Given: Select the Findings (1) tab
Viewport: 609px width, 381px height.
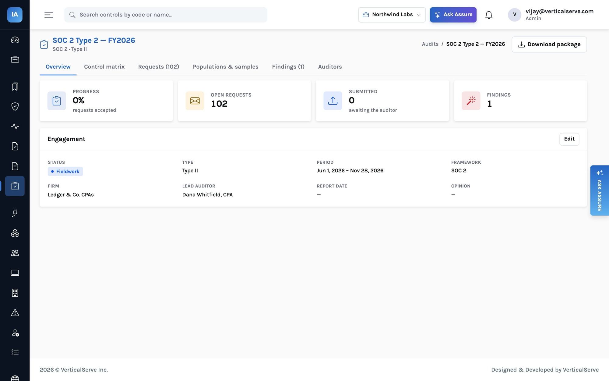Looking at the screenshot, I should tap(288, 67).
